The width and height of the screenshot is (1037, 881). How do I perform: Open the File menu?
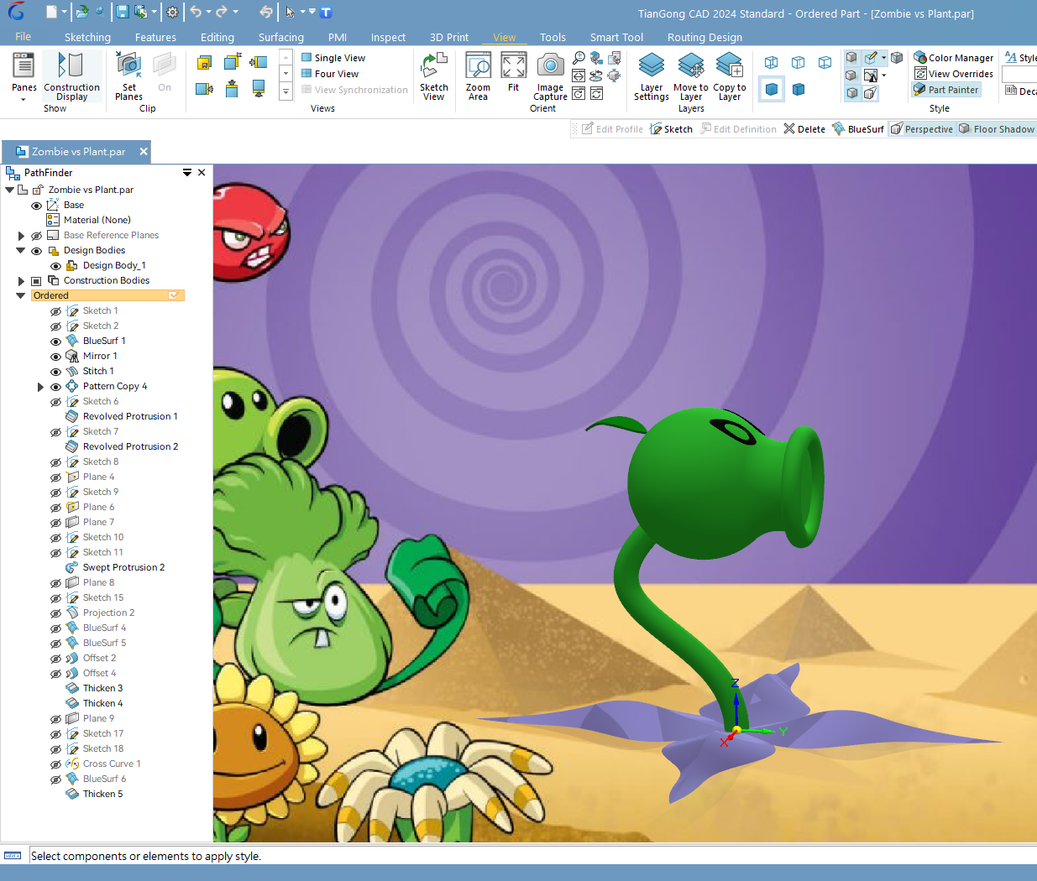coord(24,37)
